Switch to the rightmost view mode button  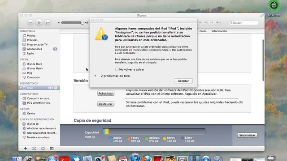tap(217, 22)
